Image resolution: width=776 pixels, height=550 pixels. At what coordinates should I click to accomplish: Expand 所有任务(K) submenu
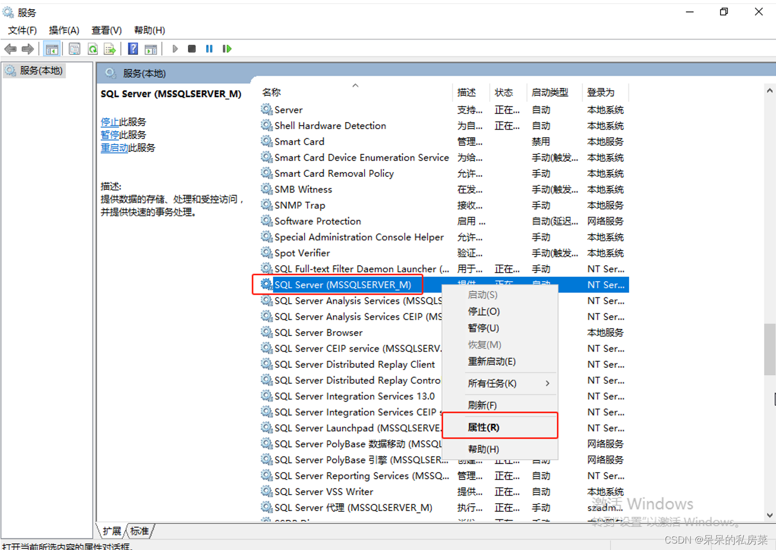pos(500,383)
